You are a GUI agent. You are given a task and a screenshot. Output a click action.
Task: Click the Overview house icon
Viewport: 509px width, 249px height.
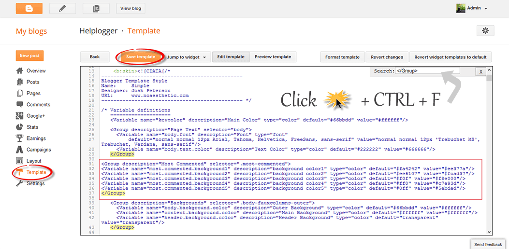click(20, 70)
